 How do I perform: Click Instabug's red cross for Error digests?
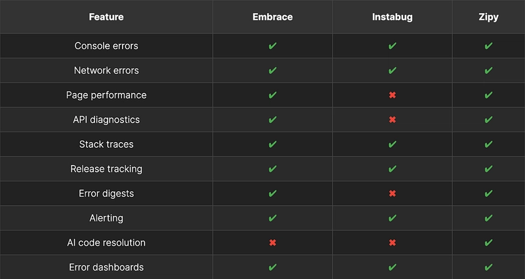(x=392, y=193)
